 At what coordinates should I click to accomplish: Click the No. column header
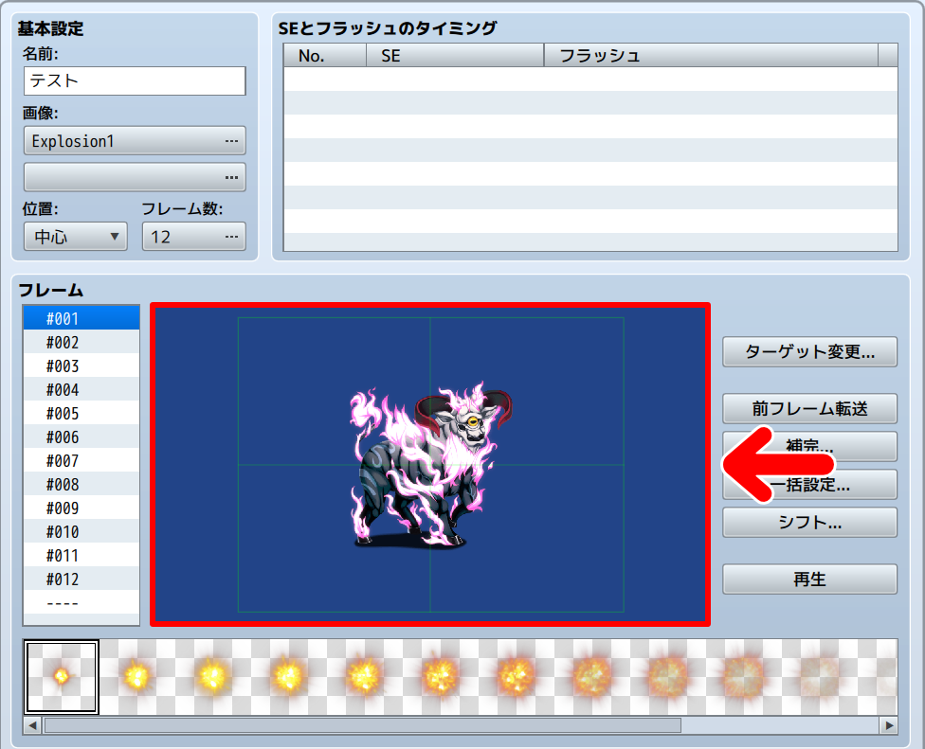pyautogui.click(x=325, y=56)
